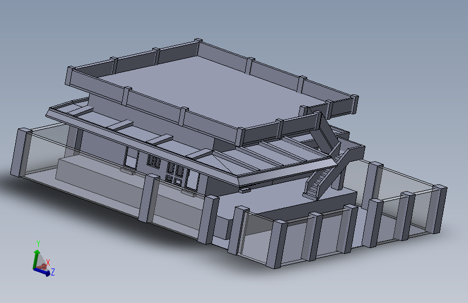Click the blue Z axis of the triad

coord(42,272)
